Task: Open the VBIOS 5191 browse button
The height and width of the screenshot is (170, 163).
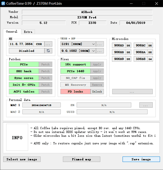Action: pyautogui.click(x=100, y=44)
